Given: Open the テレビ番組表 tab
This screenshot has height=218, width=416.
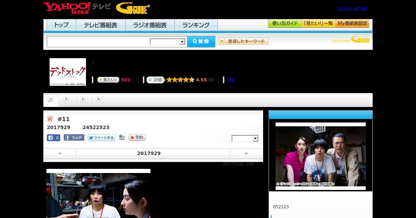Looking at the screenshot, I should coord(101,25).
